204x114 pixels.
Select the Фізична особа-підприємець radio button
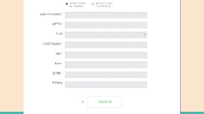pyautogui.click(x=93, y=4)
